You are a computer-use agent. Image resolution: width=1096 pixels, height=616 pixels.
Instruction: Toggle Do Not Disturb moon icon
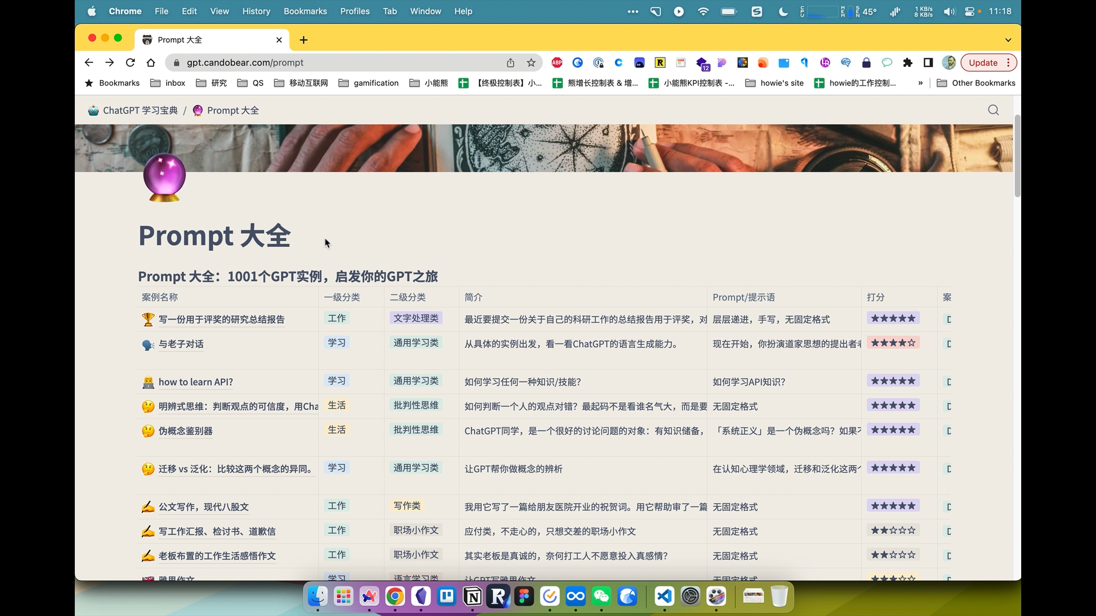point(783,11)
